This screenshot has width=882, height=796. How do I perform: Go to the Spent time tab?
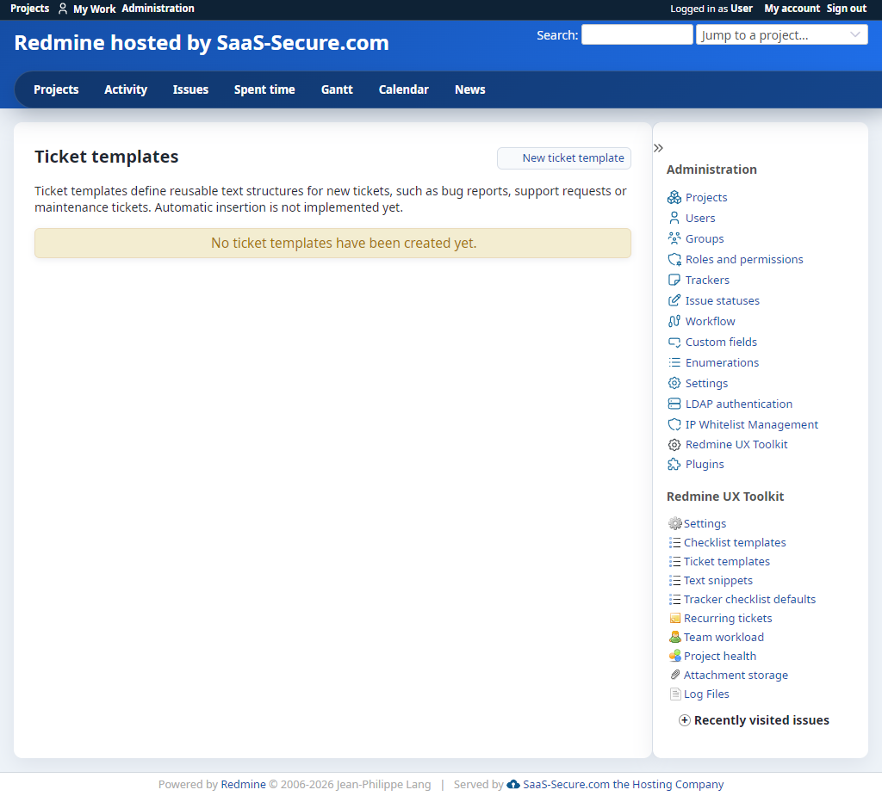[264, 89]
